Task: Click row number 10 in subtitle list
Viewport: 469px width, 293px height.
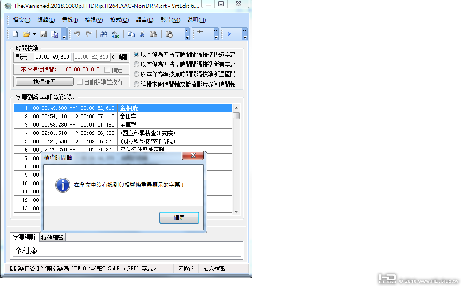Action: (x=25, y=183)
